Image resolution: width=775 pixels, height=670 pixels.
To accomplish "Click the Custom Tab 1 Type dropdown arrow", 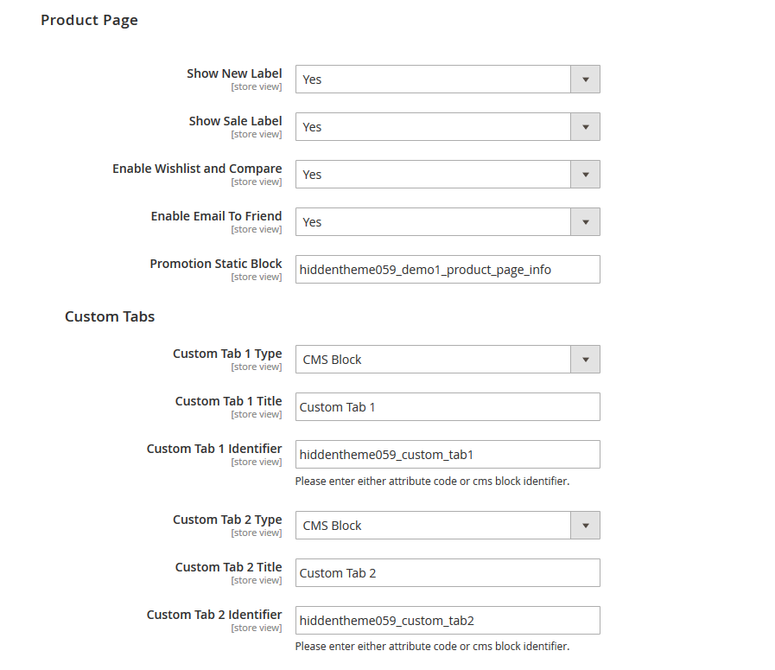I will click(586, 359).
